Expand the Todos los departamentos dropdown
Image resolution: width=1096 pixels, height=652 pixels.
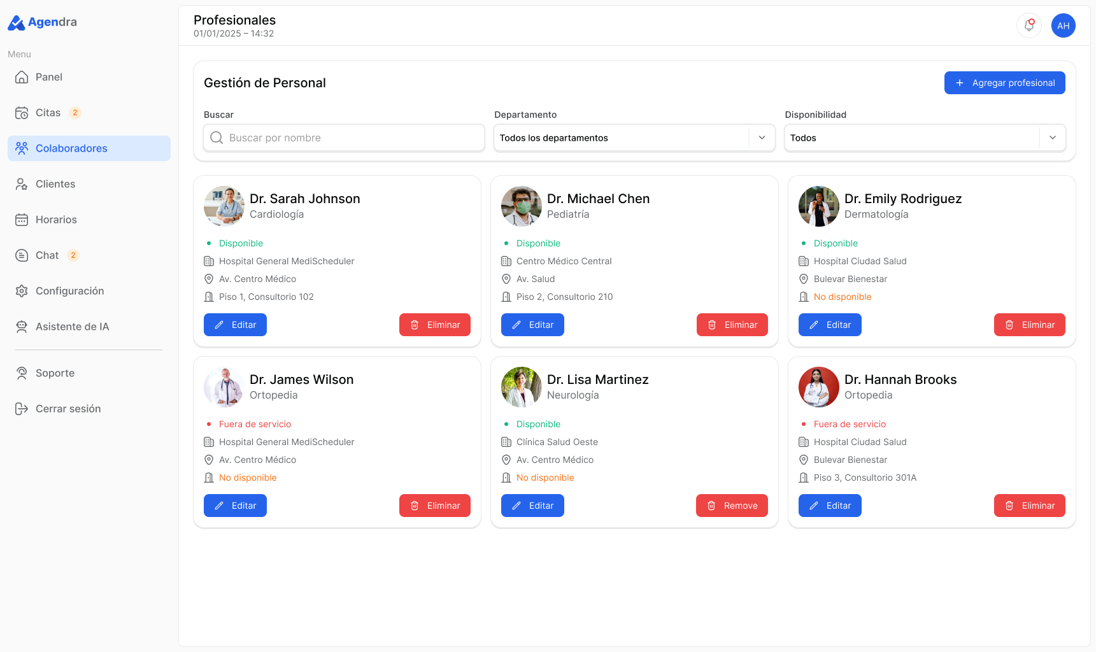(x=634, y=138)
